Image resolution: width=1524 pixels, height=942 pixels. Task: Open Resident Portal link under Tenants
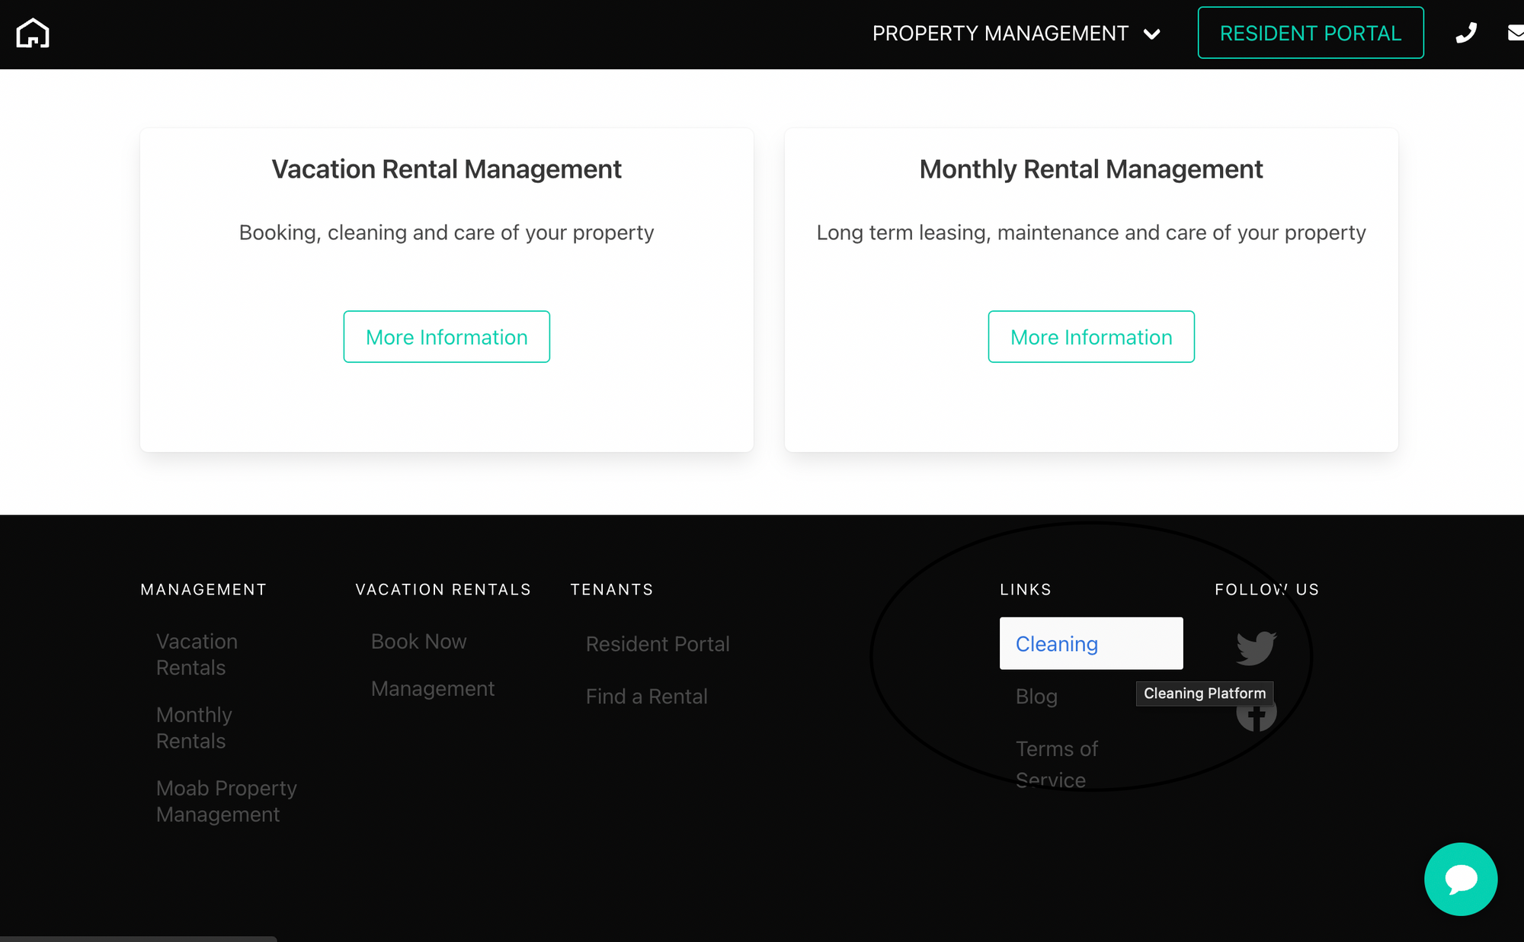658,644
